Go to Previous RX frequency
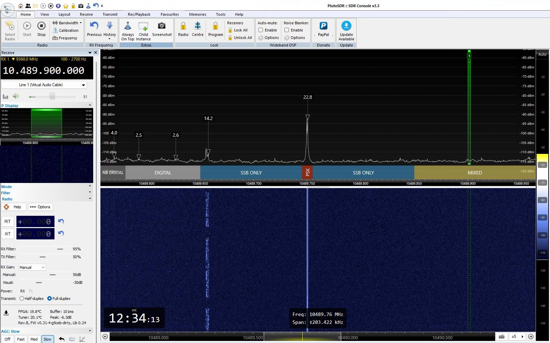550x343 pixels. click(x=94, y=29)
